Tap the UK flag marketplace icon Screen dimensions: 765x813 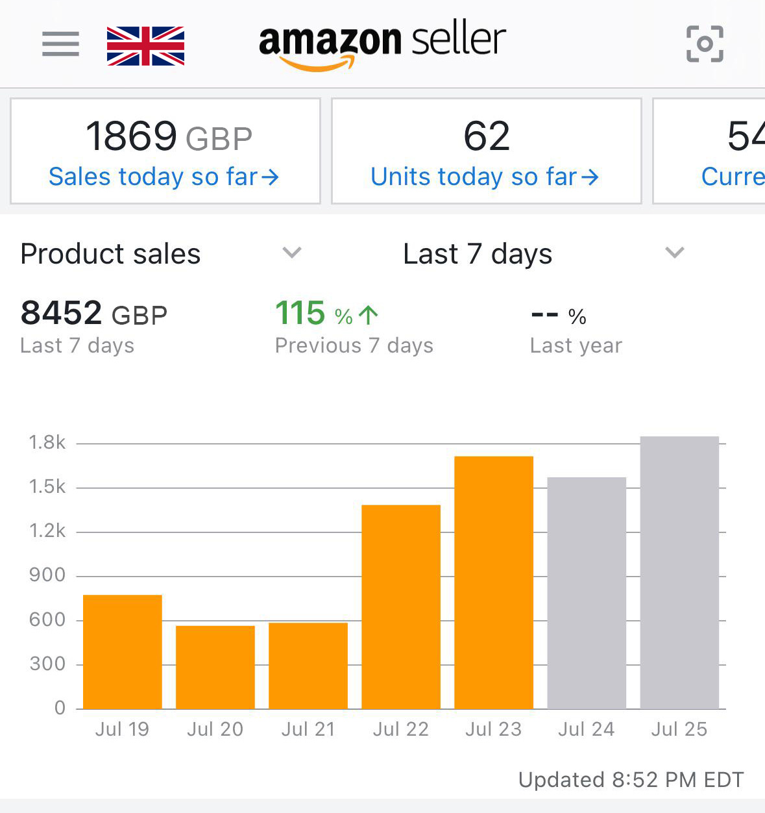pos(145,46)
